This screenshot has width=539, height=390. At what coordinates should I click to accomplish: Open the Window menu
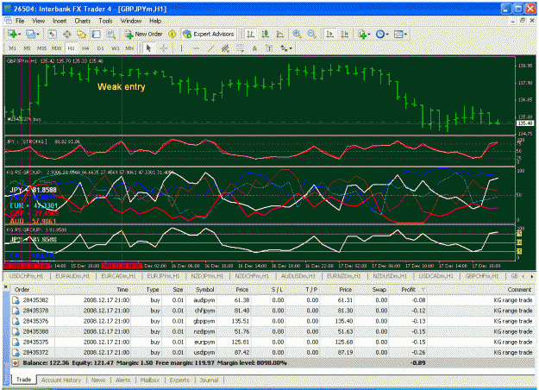coord(131,21)
